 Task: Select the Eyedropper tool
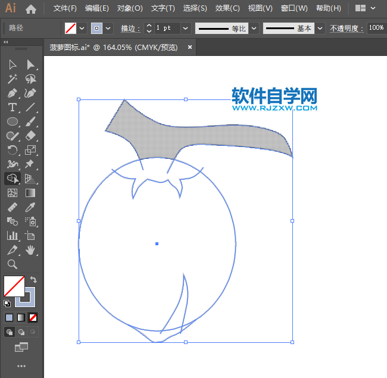coord(30,207)
